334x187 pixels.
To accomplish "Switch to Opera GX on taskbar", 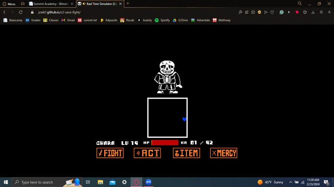I will (136, 182).
